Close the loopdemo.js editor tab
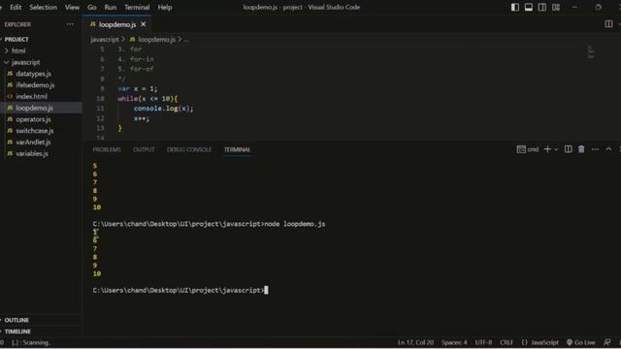This screenshot has width=621, height=349. pos(144,24)
